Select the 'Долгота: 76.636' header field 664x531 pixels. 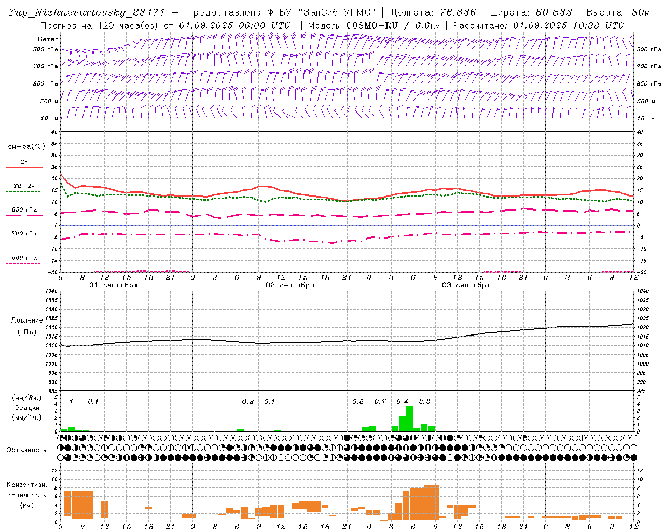433,12
